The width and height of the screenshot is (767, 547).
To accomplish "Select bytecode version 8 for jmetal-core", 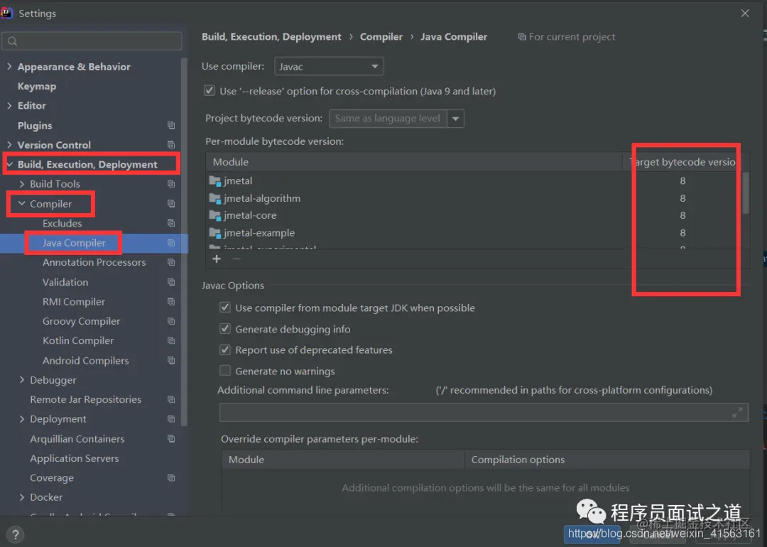I will pyautogui.click(x=682, y=215).
